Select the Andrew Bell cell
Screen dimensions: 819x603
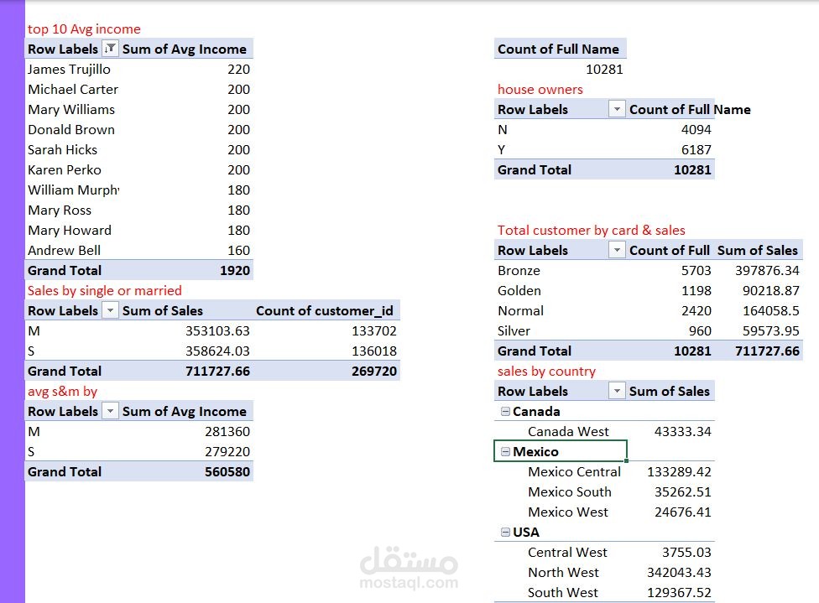click(65, 251)
